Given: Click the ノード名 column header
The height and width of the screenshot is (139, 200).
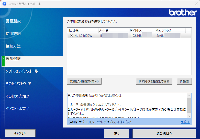Looking at the screenshot, I should point(114,30).
